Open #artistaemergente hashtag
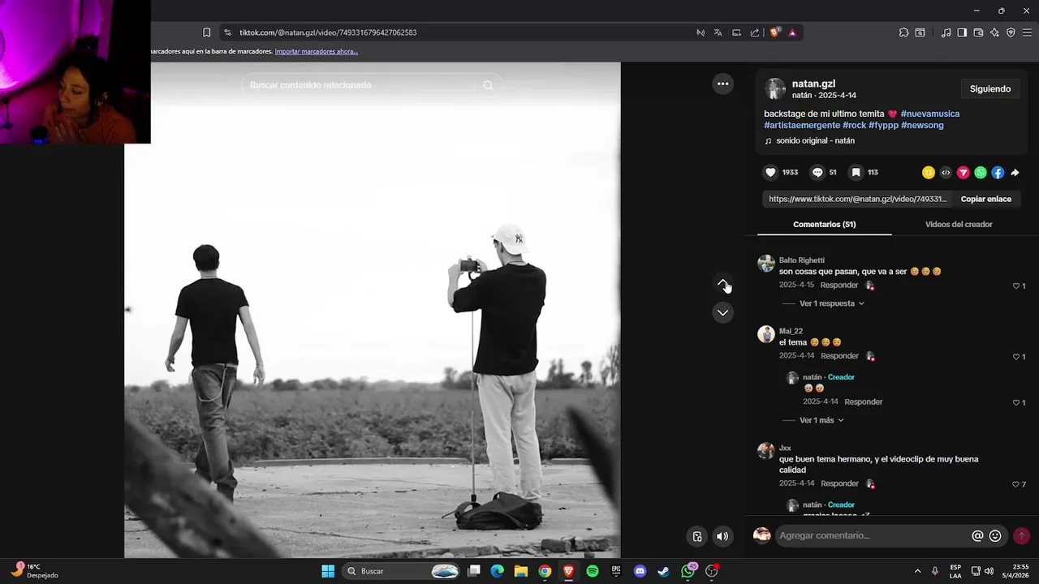 (x=802, y=125)
